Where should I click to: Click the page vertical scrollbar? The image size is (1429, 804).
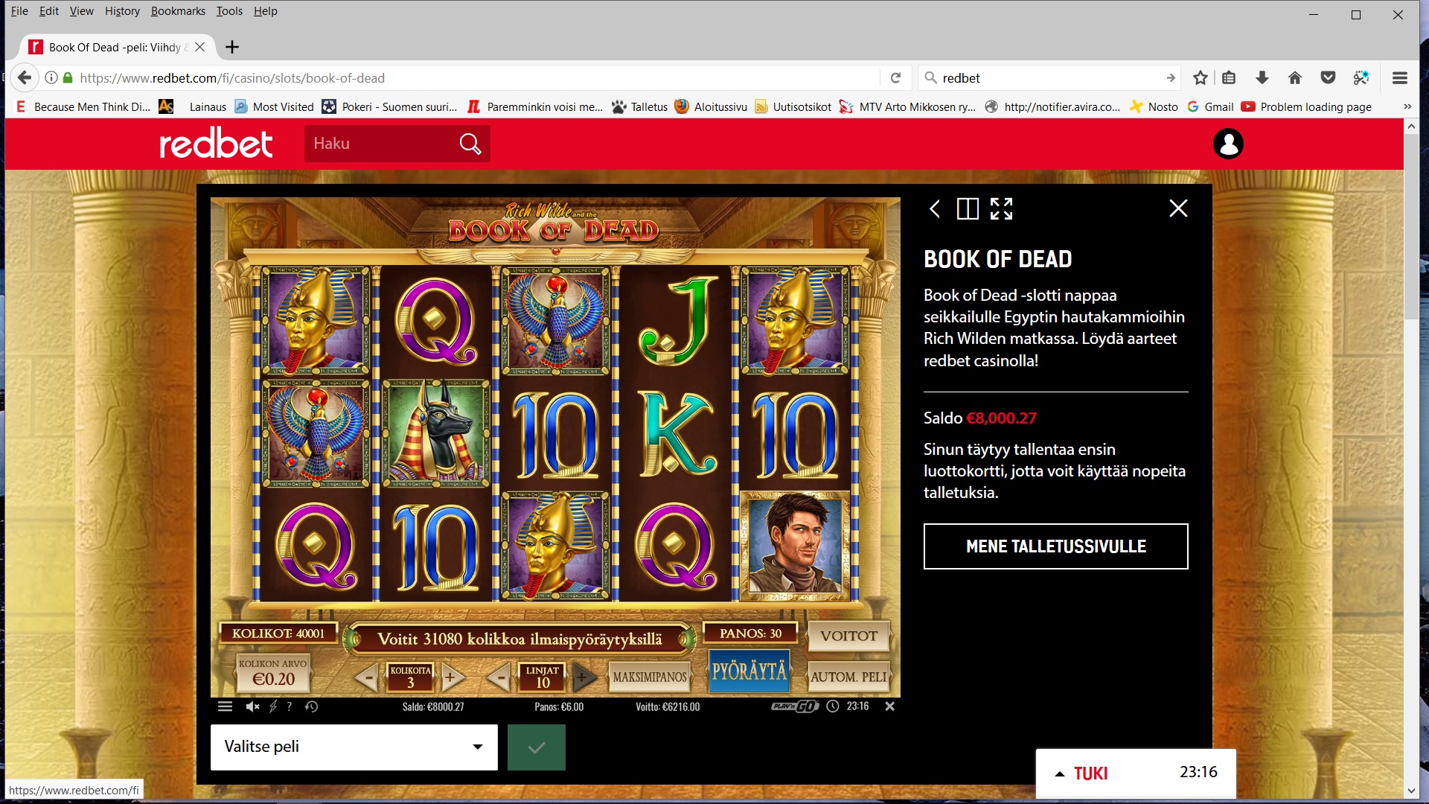(x=1411, y=226)
